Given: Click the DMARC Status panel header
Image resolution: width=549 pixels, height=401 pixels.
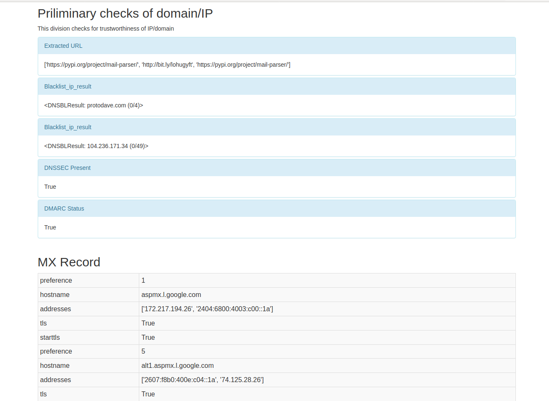Looking at the screenshot, I should tap(64, 208).
